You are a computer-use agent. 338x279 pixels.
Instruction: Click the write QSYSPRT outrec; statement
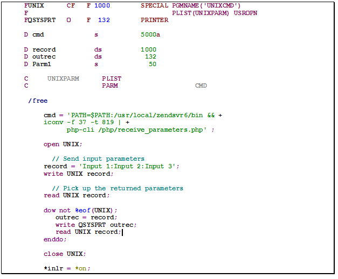pyautogui.click(x=96, y=225)
